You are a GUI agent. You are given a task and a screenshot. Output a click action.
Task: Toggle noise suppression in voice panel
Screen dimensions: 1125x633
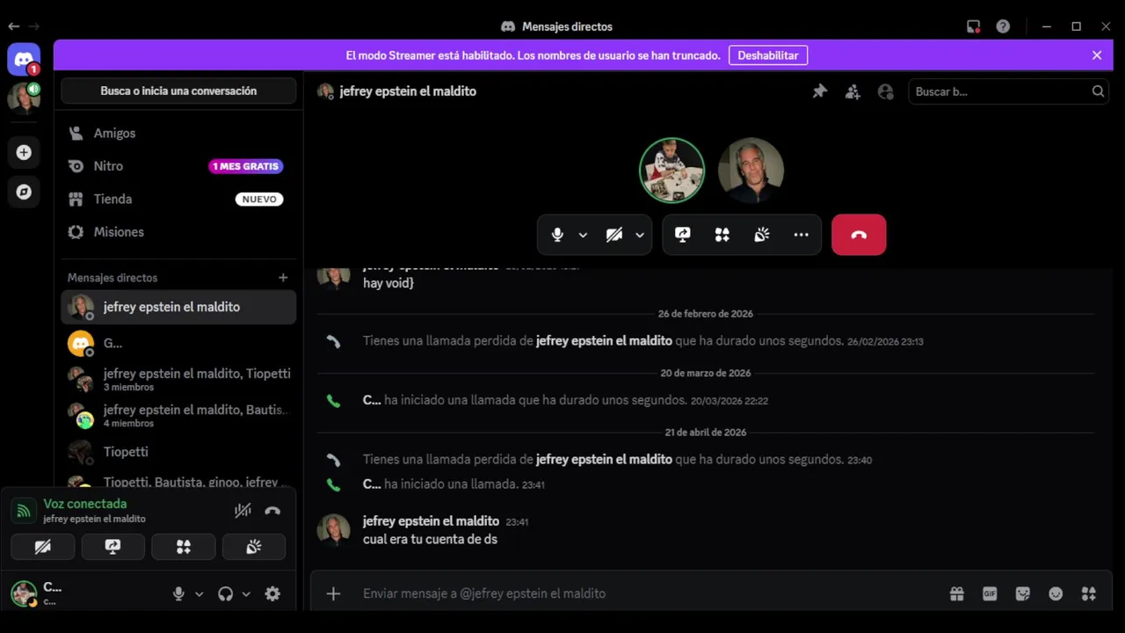[x=243, y=510]
